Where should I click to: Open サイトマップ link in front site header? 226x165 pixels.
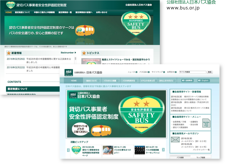tap(157, 72)
